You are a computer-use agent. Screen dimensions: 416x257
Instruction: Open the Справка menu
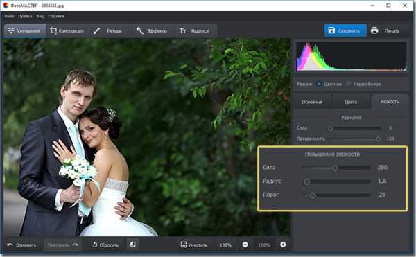coord(55,16)
